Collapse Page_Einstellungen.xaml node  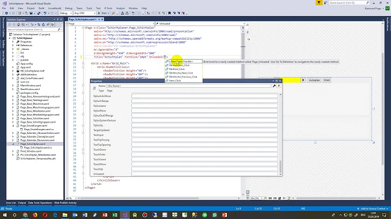[x=13, y=126]
